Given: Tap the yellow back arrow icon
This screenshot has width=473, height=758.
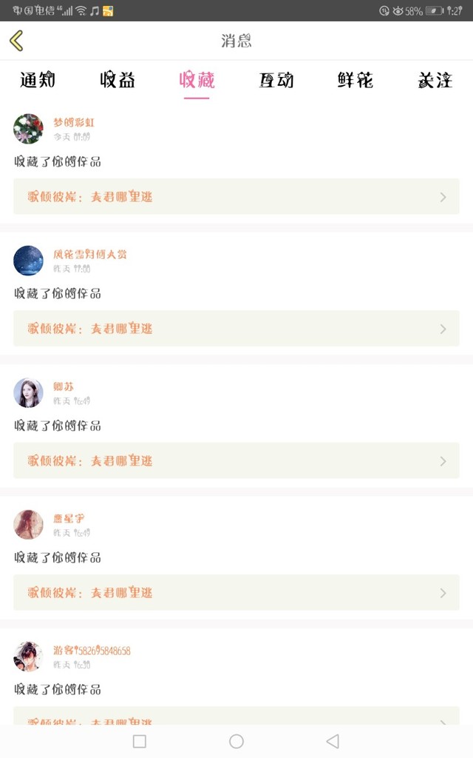Looking at the screenshot, I should tap(17, 41).
